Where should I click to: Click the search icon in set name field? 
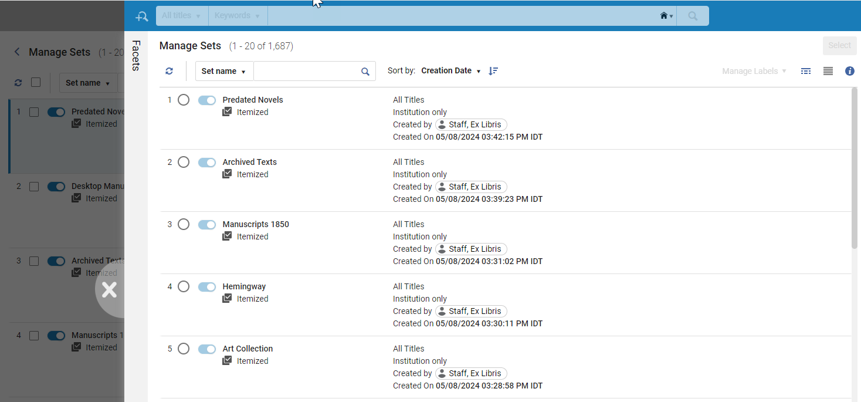365,72
